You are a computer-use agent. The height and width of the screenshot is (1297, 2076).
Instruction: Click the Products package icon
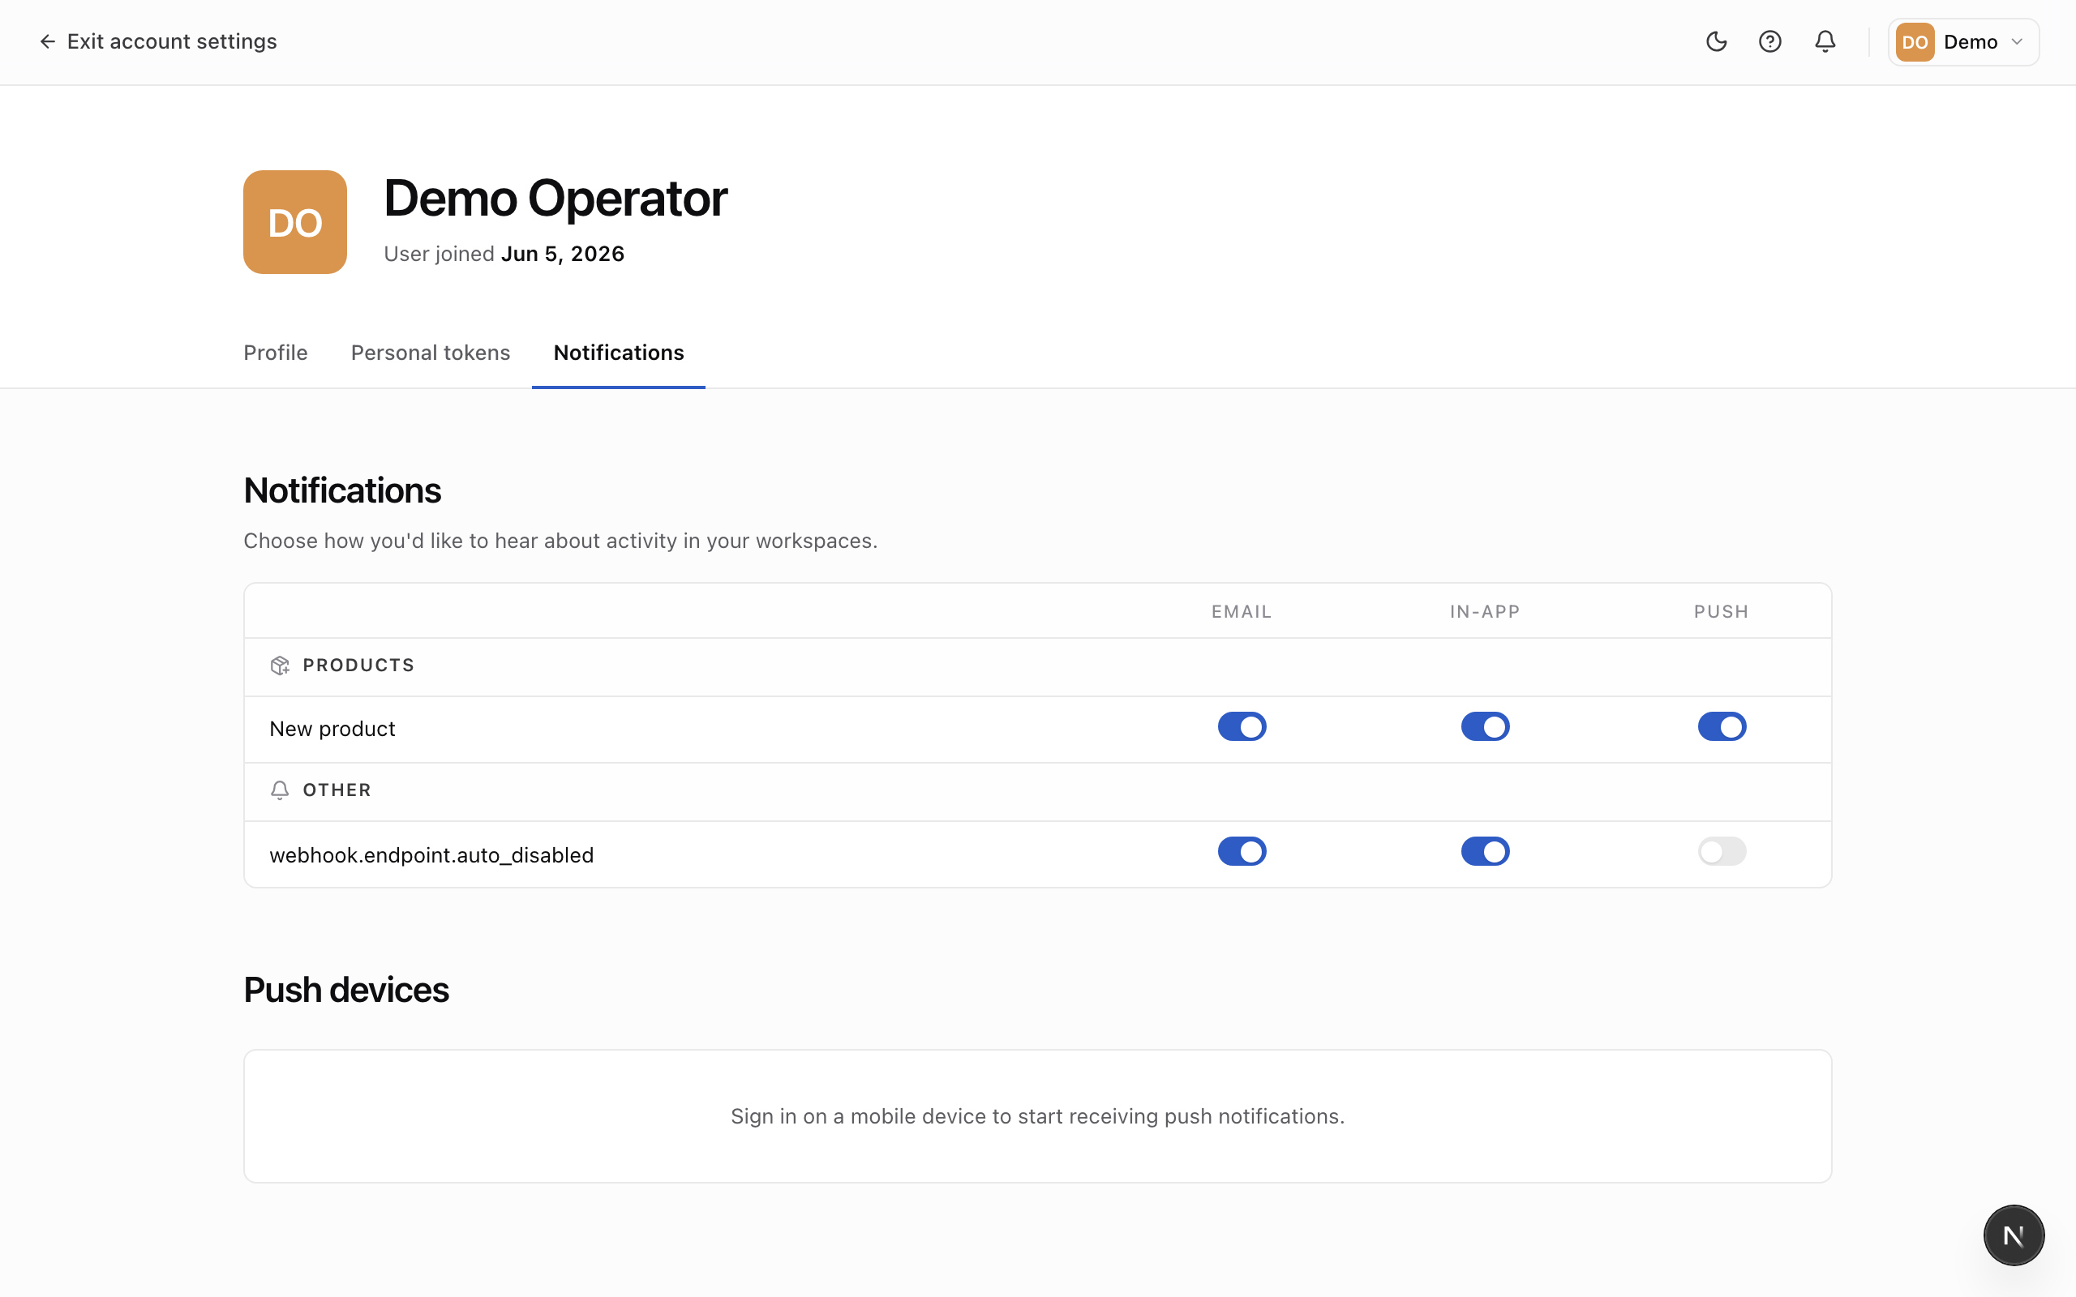point(280,666)
